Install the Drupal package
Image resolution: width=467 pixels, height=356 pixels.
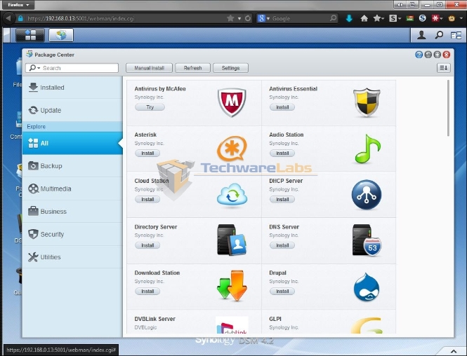tap(282, 292)
